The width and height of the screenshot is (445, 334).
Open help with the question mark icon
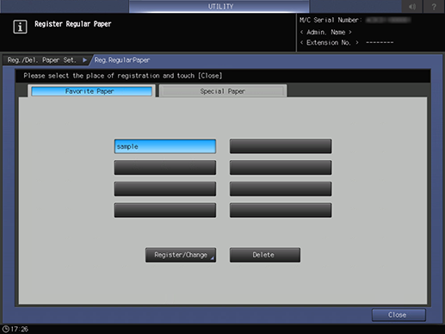pos(434,6)
